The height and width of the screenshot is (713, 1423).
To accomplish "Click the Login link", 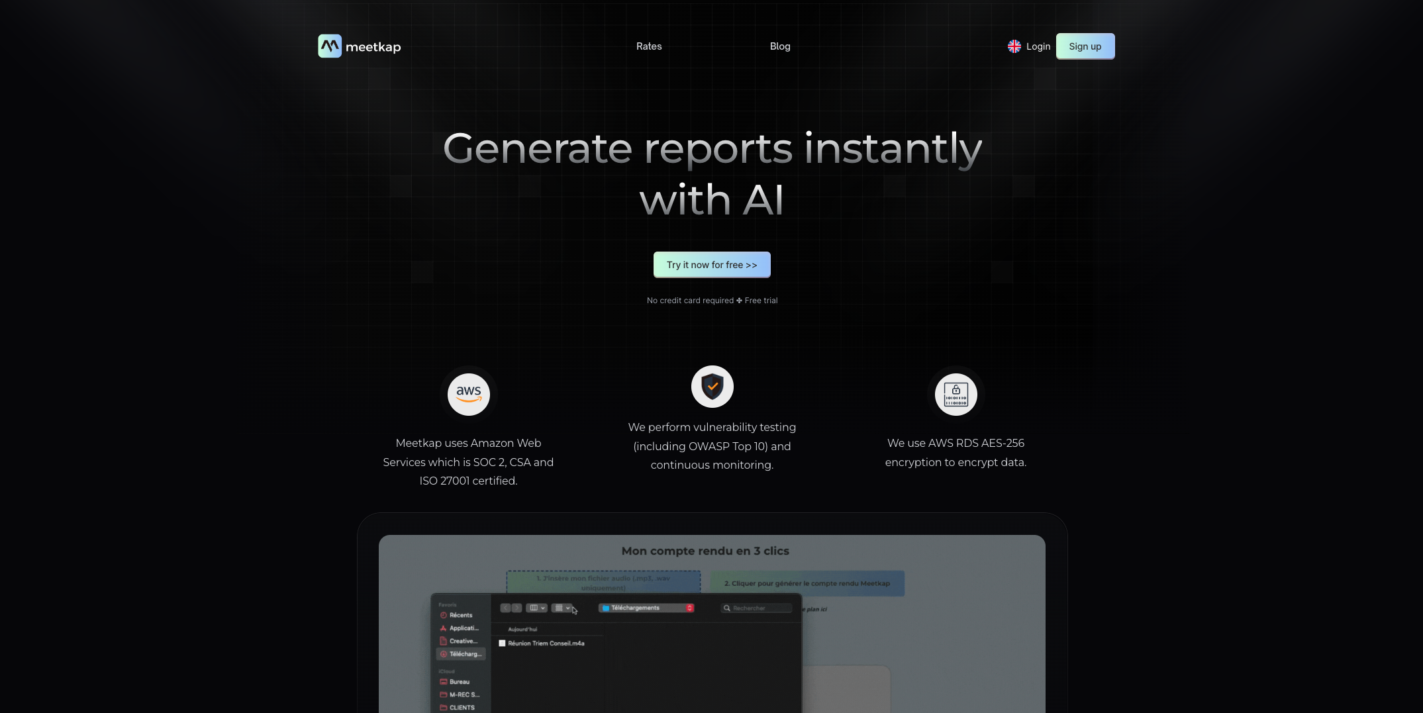I will tap(1038, 46).
